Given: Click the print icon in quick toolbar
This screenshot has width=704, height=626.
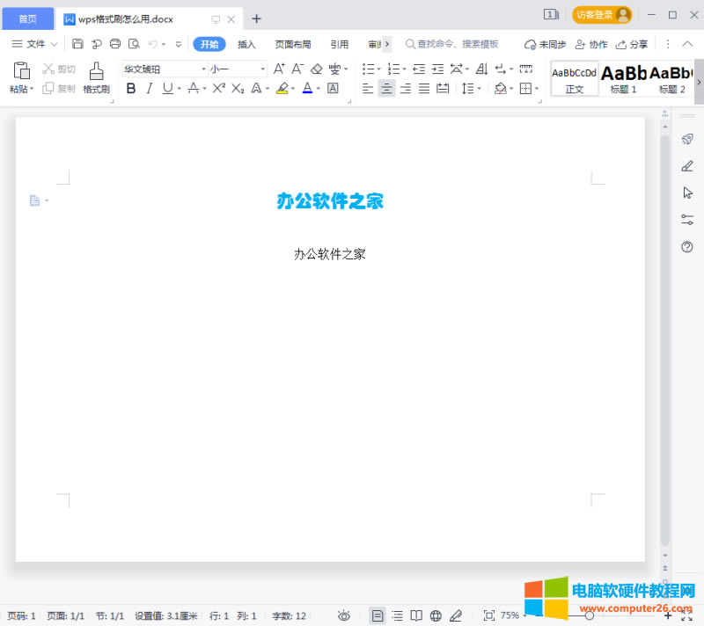Looking at the screenshot, I should pyautogui.click(x=114, y=44).
